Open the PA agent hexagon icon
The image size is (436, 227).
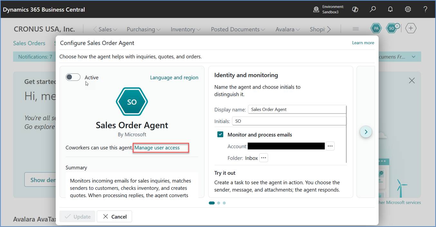(x=376, y=28)
